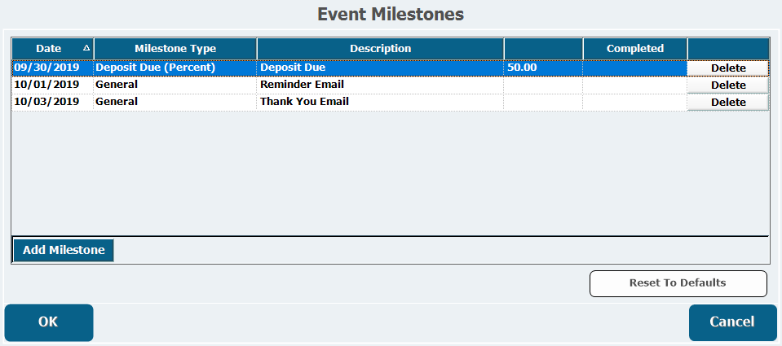Viewport: 782px width, 346px height.
Task: Sort by the Milestone Type column header
Action: (x=175, y=49)
